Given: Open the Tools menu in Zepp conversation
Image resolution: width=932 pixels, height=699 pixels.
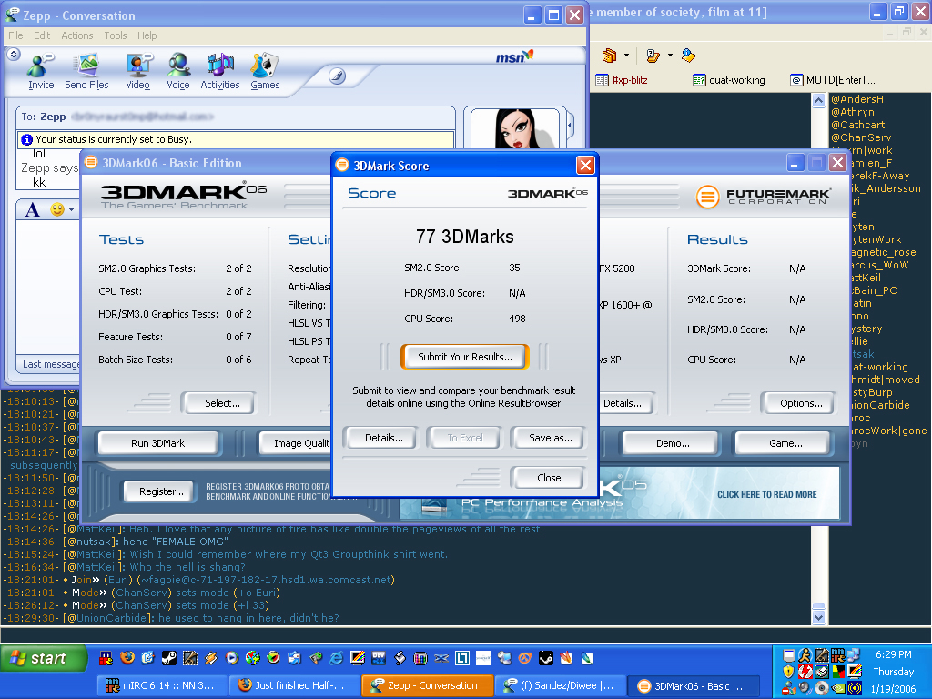Looking at the screenshot, I should coord(116,35).
